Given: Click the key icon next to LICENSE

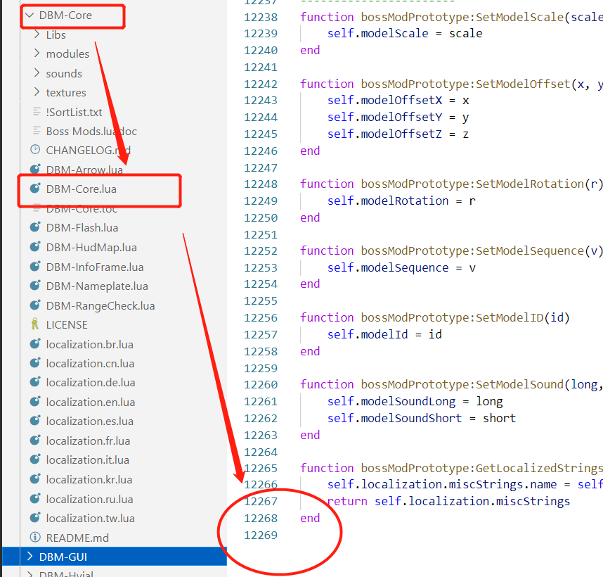Looking at the screenshot, I should pyautogui.click(x=35, y=324).
